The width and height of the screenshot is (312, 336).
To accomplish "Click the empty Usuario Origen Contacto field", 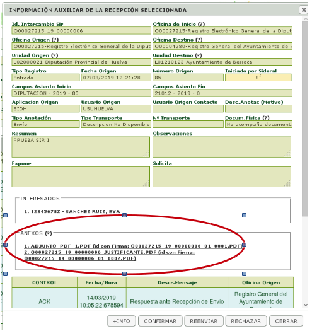I will [x=188, y=109].
